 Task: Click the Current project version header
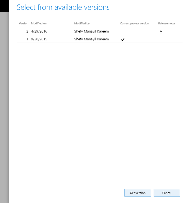click(x=134, y=24)
